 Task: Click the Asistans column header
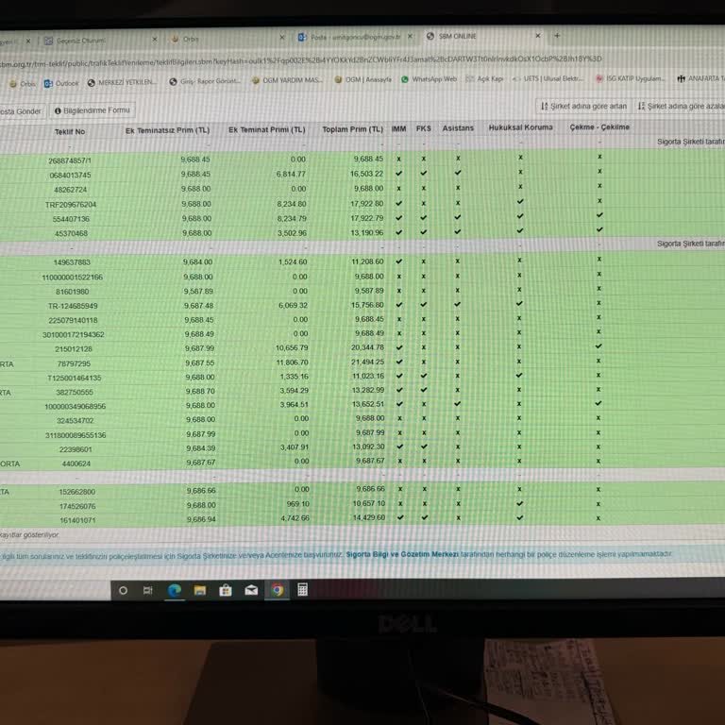click(x=458, y=128)
